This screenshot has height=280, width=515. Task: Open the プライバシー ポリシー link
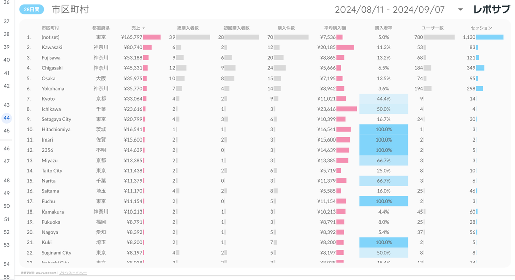point(73,273)
